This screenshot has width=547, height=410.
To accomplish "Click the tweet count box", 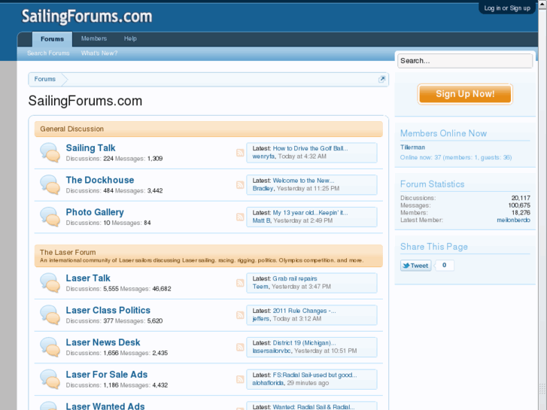I will click(444, 266).
